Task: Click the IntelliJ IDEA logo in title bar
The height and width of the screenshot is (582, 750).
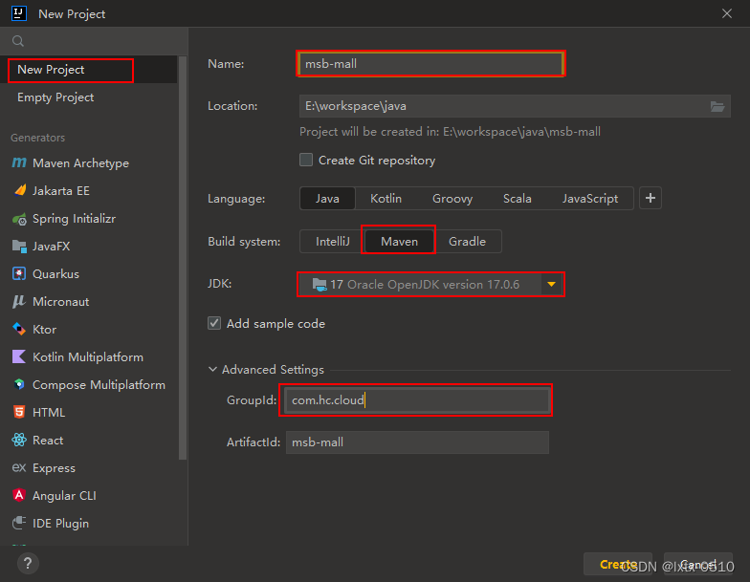Action: point(19,13)
